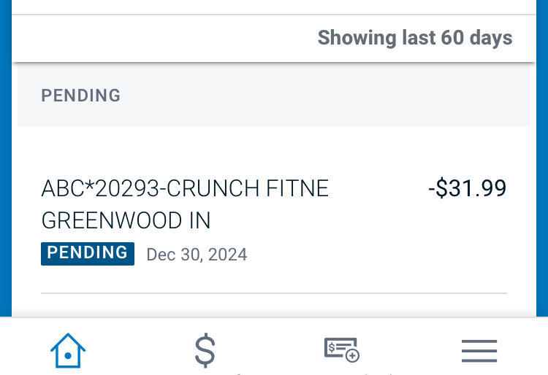Tap the word "Showing" in the header bar
Viewport: 548px width, 375px height.
pos(356,38)
